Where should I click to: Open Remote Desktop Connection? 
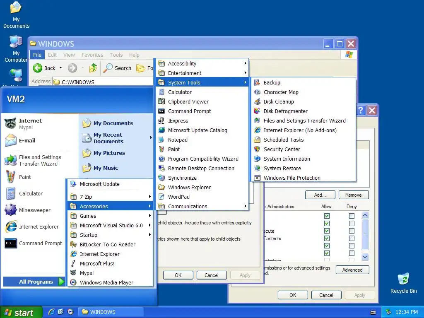tap(202, 168)
